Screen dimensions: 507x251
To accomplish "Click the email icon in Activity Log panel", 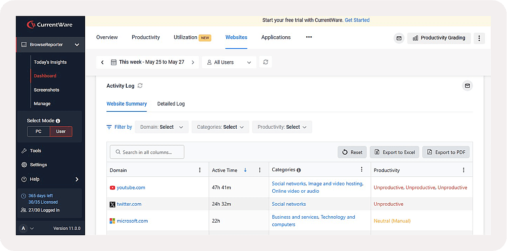I will (x=467, y=86).
